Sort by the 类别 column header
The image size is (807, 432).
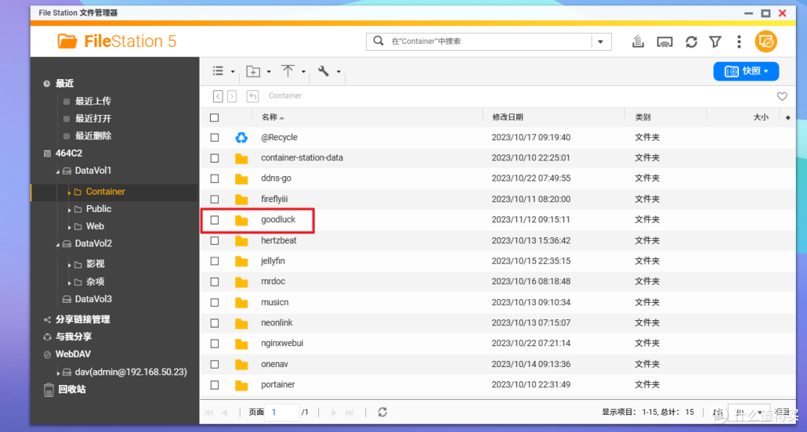coord(643,118)
